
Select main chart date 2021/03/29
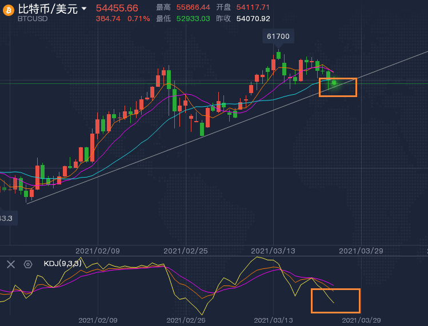tap(361, 251)
